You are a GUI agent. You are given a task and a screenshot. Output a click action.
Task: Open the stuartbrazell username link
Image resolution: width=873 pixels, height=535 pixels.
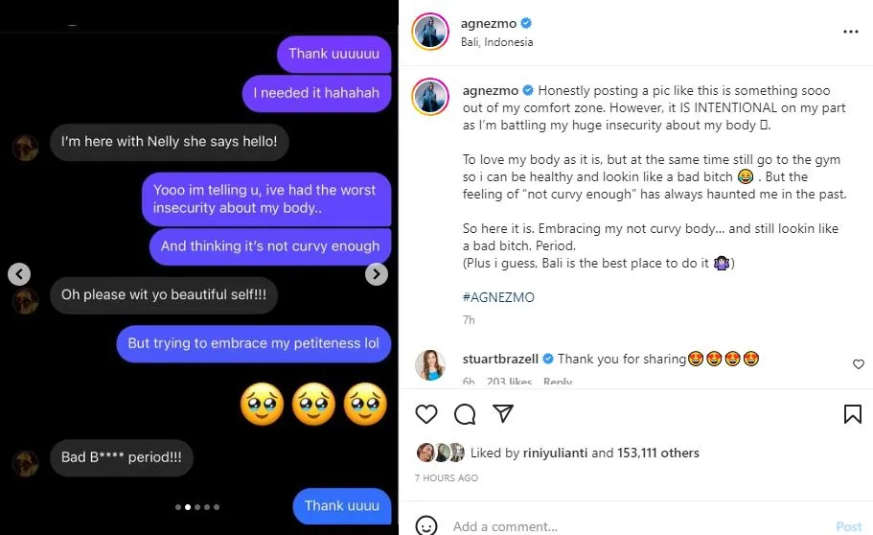(500, 359)
